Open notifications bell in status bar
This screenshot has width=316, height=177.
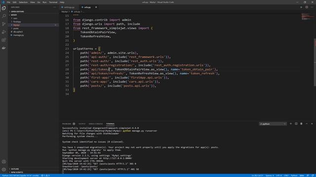[x=313, y=176]
